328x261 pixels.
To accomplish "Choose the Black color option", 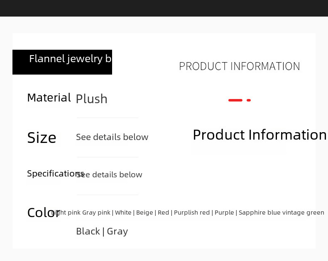I will pos(88,231).
